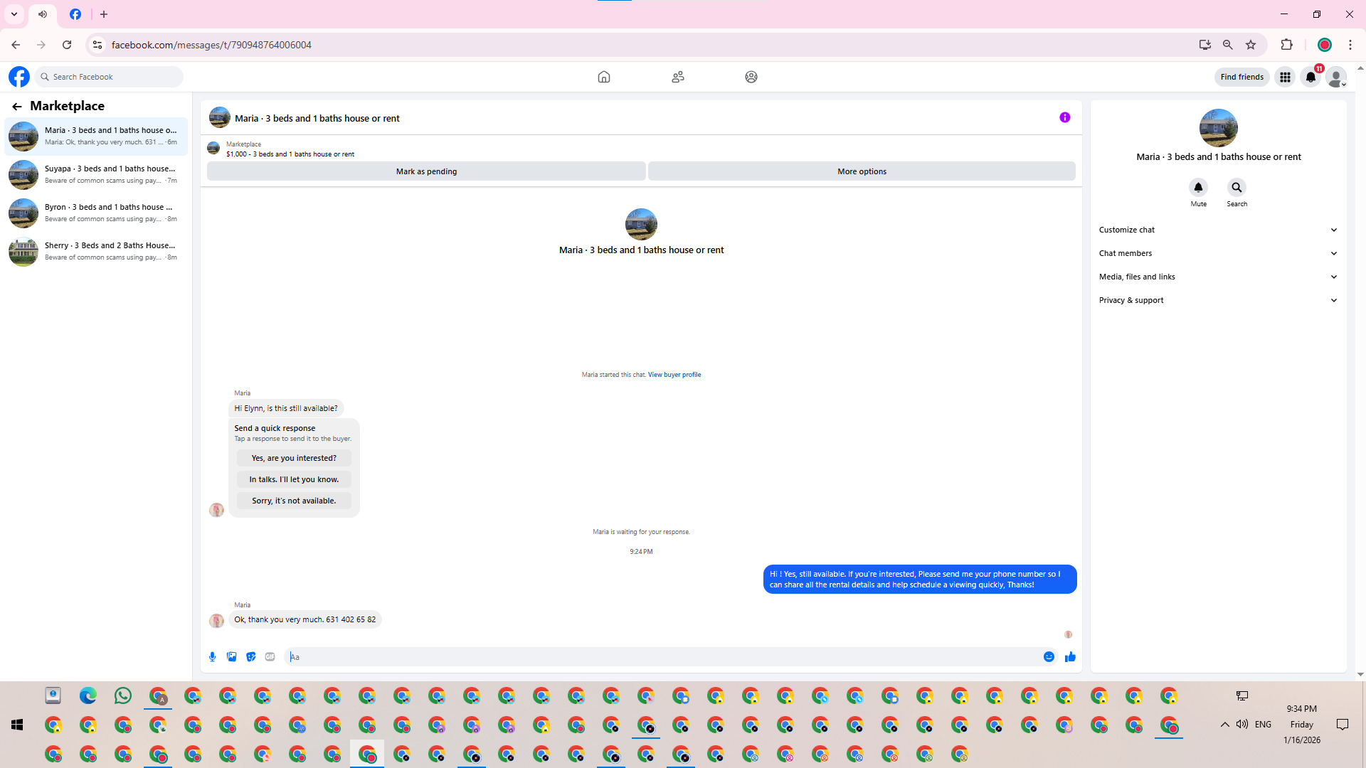1366x768 pixels.
Task: Expand Media, files and links section
Action: pyautogui.click(x=1218, y=277)
